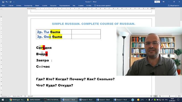Open the Рецензирование ribbon tab
The height and width of the screenshot is (102, 182).
coord(65,6)
